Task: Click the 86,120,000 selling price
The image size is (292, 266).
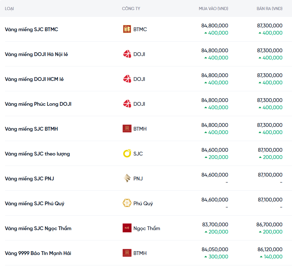Action: (270, 249)
